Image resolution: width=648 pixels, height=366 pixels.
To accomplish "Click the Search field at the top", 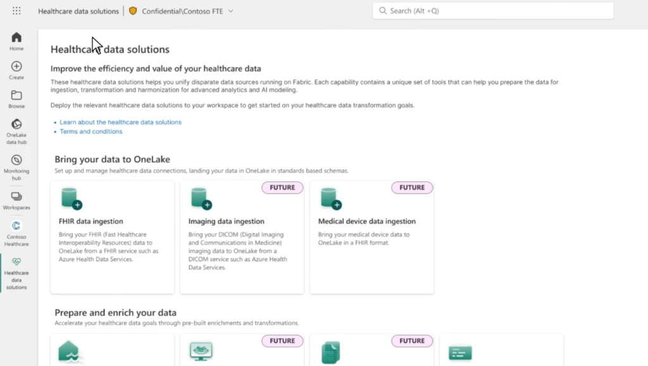I will pyautogui.click(x=492, y=10).
